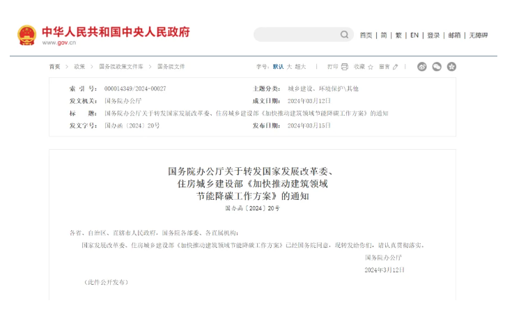Click the pencil icon next to 留言
Image resolution: width=505 pixels, height=312 pixels.
click(x=396, y=67)
